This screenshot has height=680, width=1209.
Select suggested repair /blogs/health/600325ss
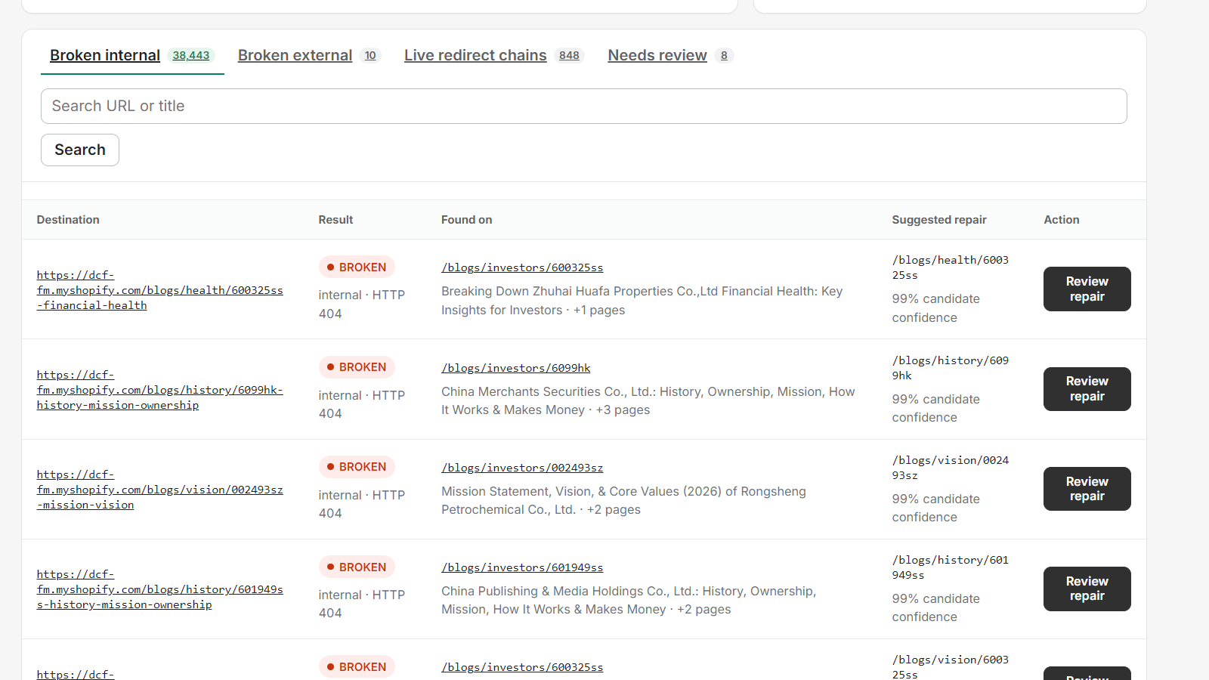[x=951, y=267]
